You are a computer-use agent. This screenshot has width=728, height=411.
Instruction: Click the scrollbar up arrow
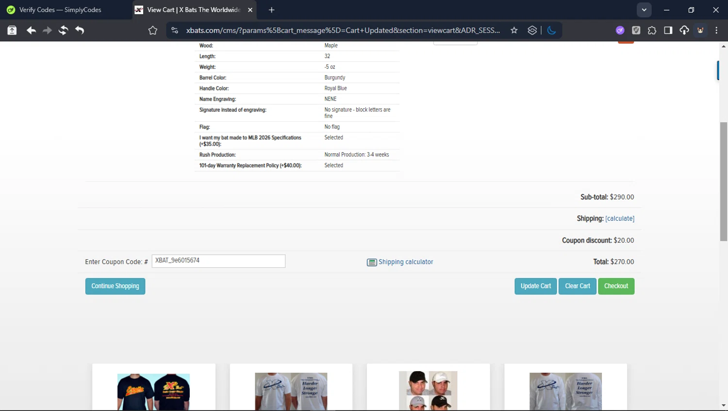click(724, 46)
